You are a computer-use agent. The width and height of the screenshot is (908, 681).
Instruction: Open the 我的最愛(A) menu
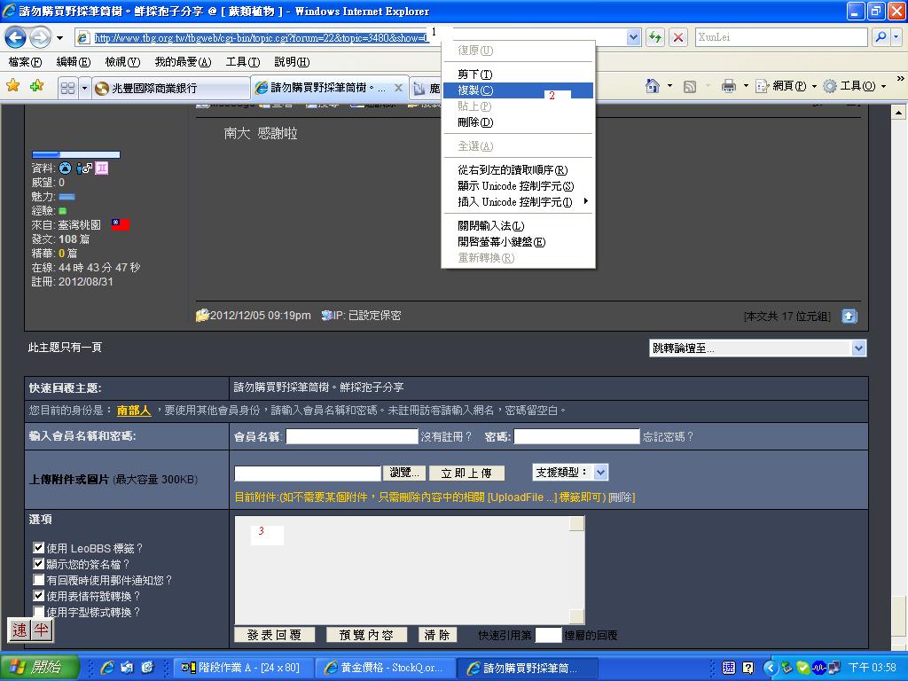(x=183, y=62)
